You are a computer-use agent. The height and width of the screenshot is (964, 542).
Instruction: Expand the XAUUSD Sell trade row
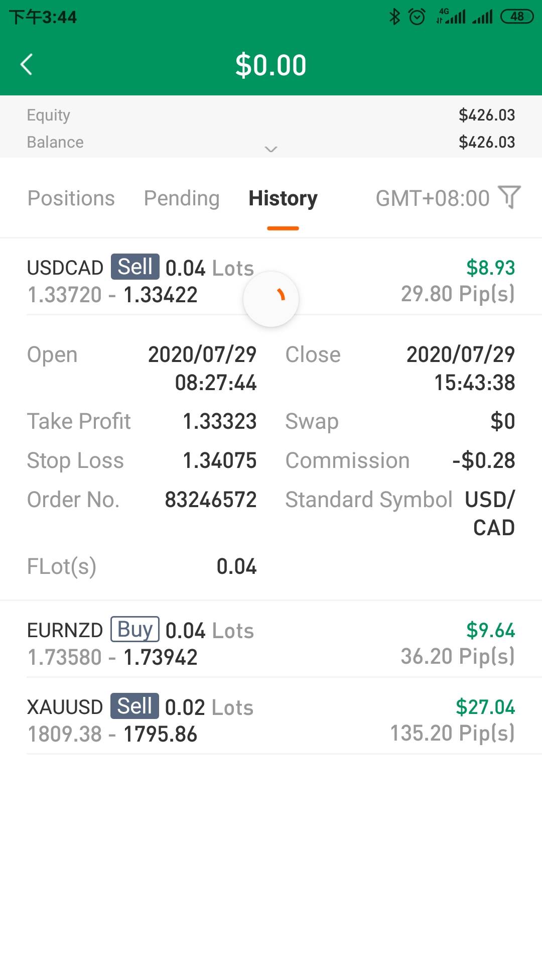(271, 720)
